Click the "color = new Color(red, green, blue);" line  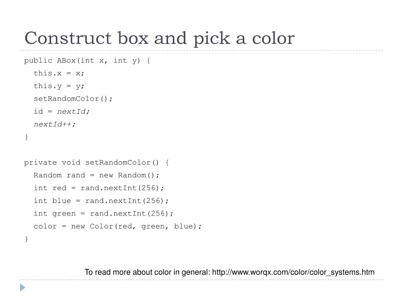(117, 226)
